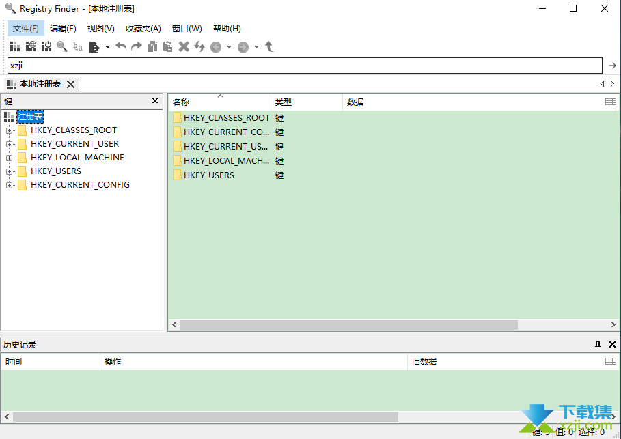621x439 pixels.
Task: Click value list scrollbar left arrow
Action: (174, 324)
